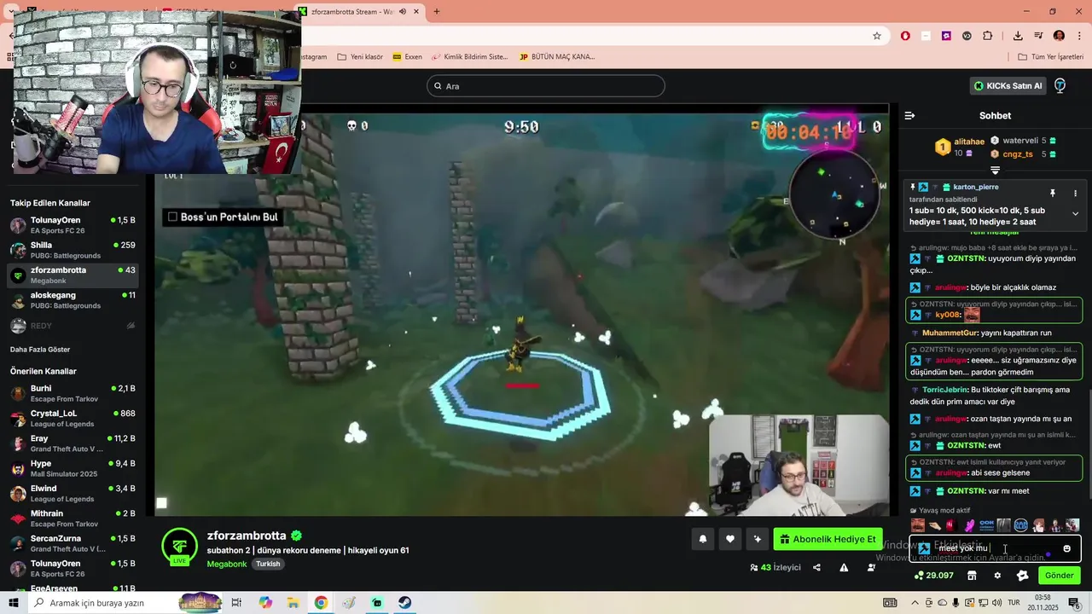Mute the tab with the speaker icon
Viewport: 1092px width, 614px height.
click(x=402, y=12)
